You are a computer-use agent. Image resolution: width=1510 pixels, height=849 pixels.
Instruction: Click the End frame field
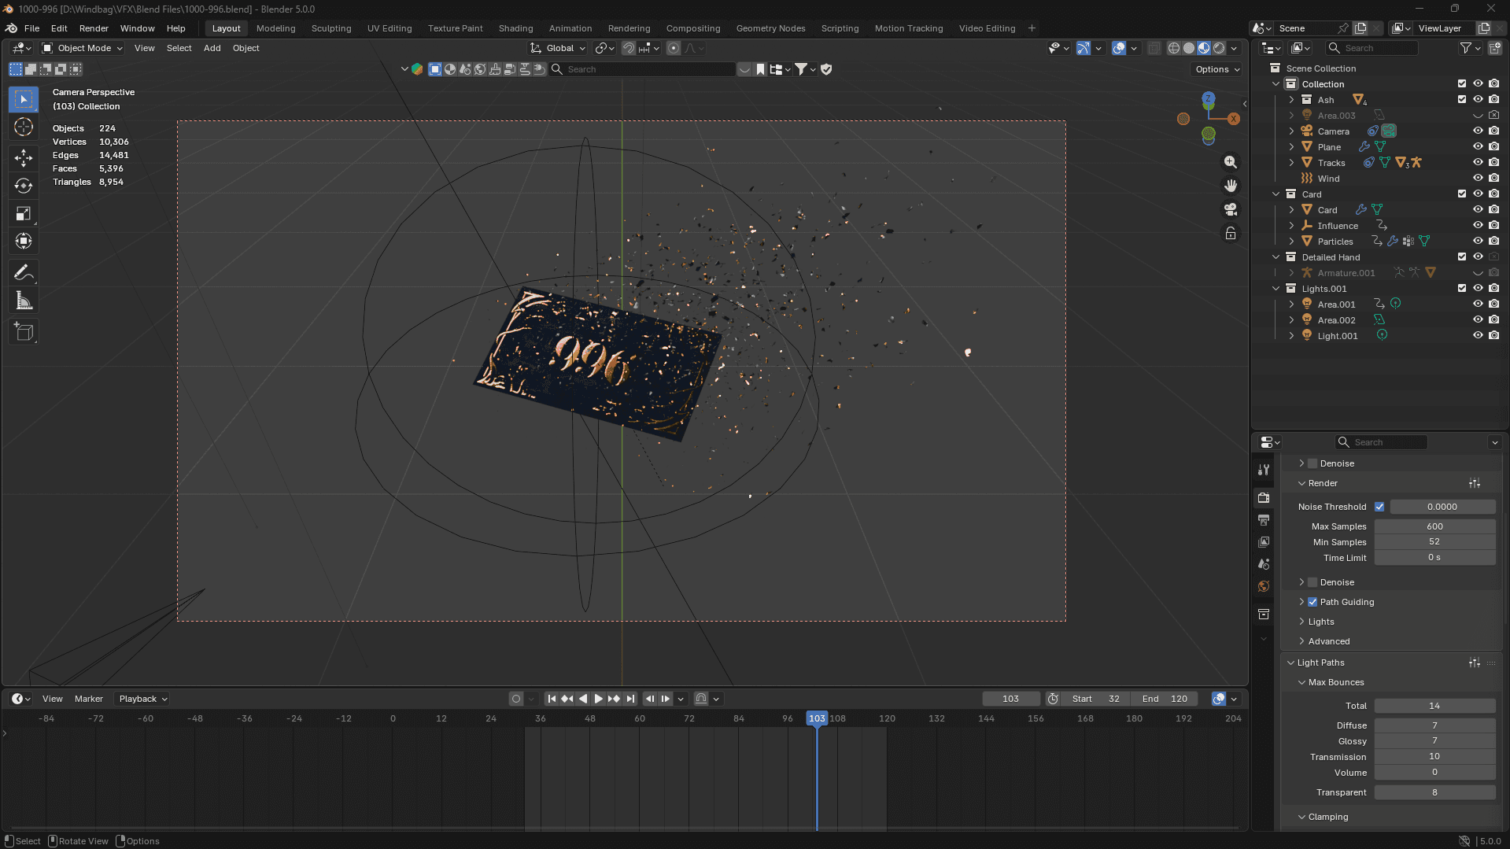point(1165,699)
